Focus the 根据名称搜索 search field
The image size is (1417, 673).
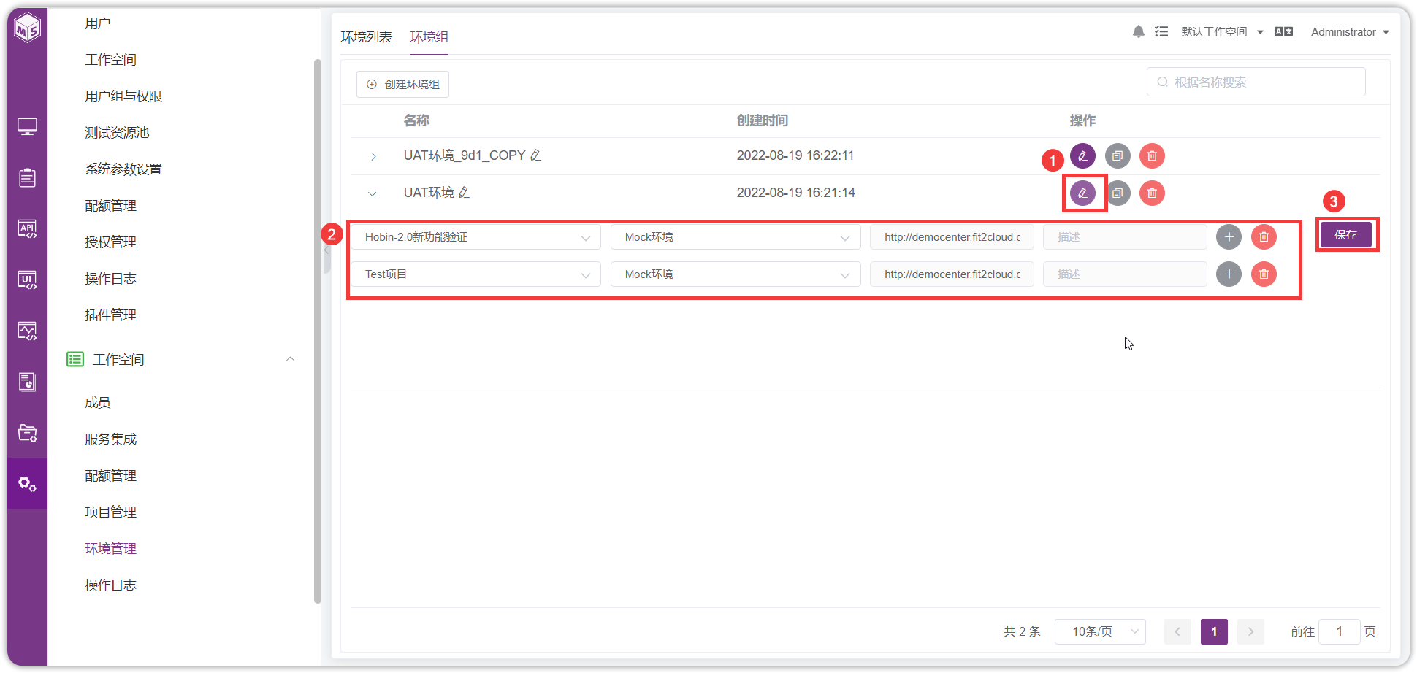(1256, 82)
